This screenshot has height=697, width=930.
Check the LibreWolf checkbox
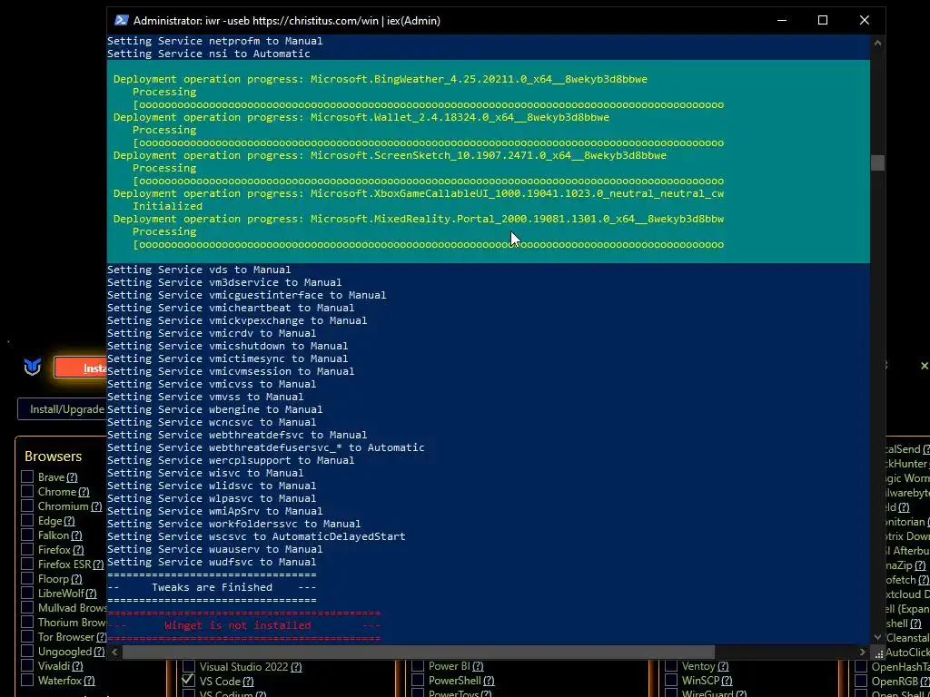[x=27, y=593]
